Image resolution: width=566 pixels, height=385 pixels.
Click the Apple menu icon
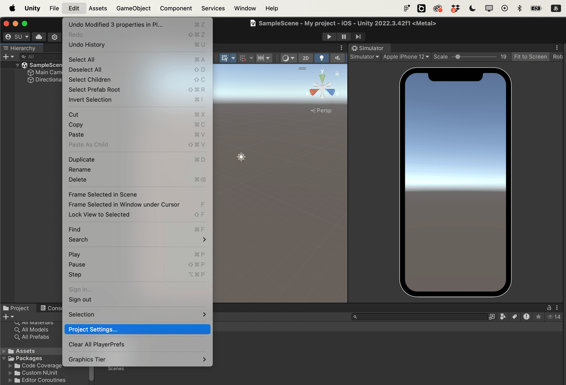pos(12,8)
